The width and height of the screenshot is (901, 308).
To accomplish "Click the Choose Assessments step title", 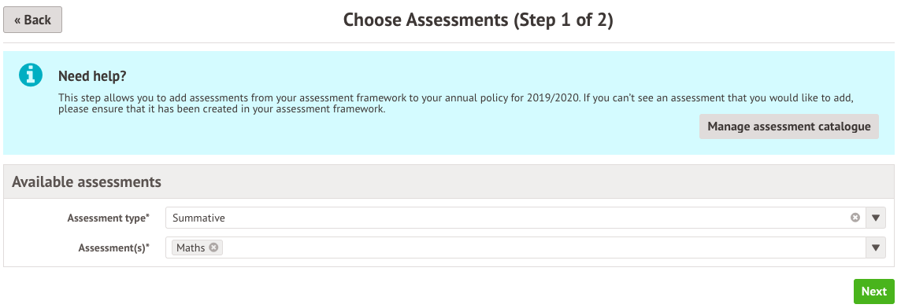I will pos(478,20).
